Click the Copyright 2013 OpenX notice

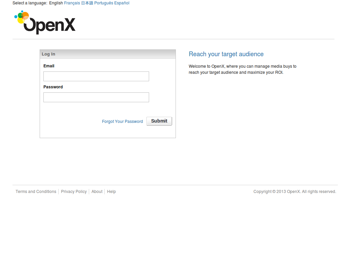[x=295, y=192]
